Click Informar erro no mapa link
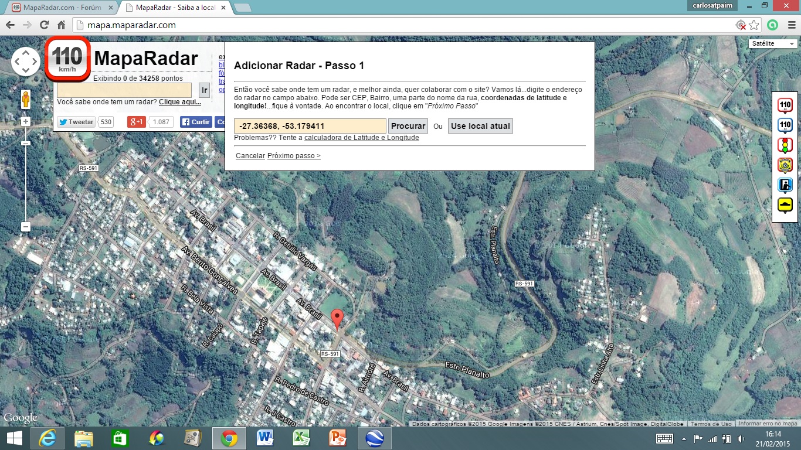Screen dimensions: 801x450 point(768,424)
